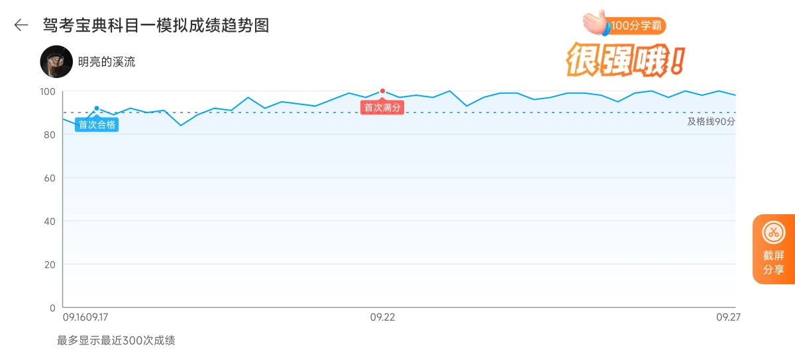Image resolution: width=795 pixels, height=357 pixels.
Task: Click the 很强哦 sticker
Action: 623,60
